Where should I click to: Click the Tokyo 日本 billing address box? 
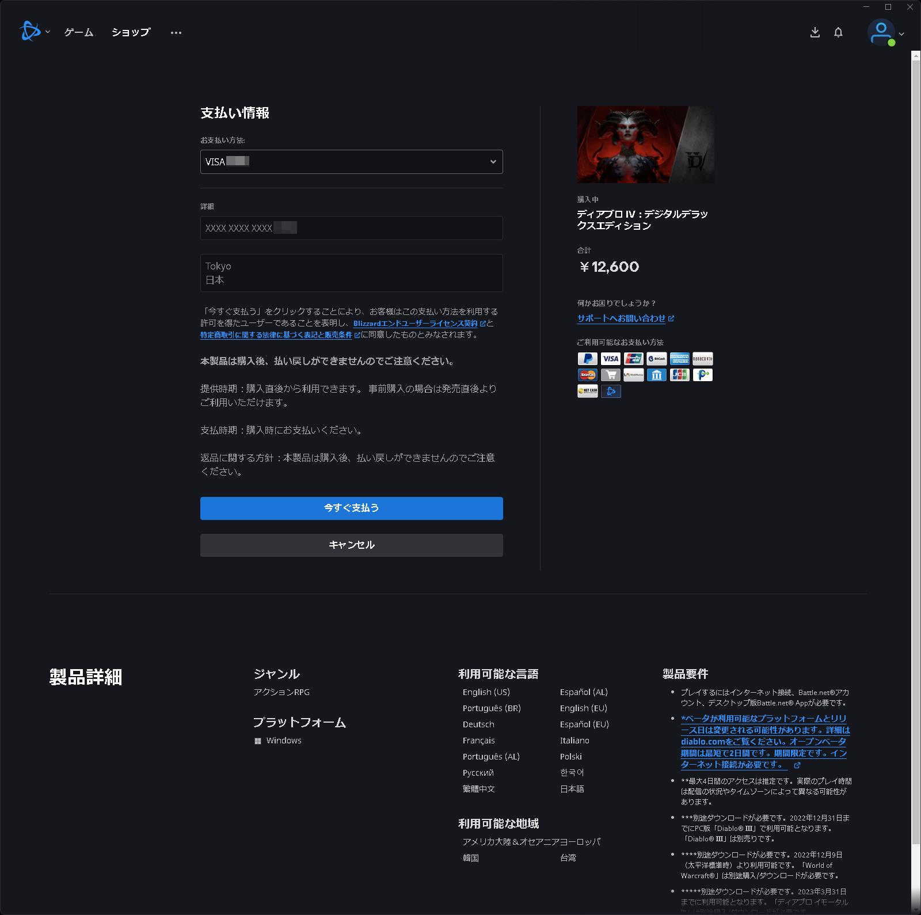point(352,273)
